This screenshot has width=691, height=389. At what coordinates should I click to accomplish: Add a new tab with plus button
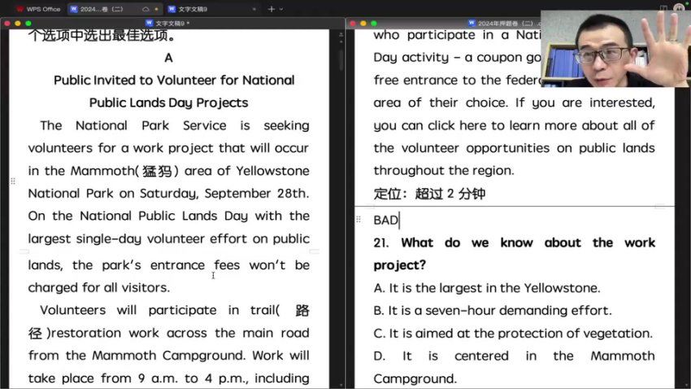pos(271,9)
